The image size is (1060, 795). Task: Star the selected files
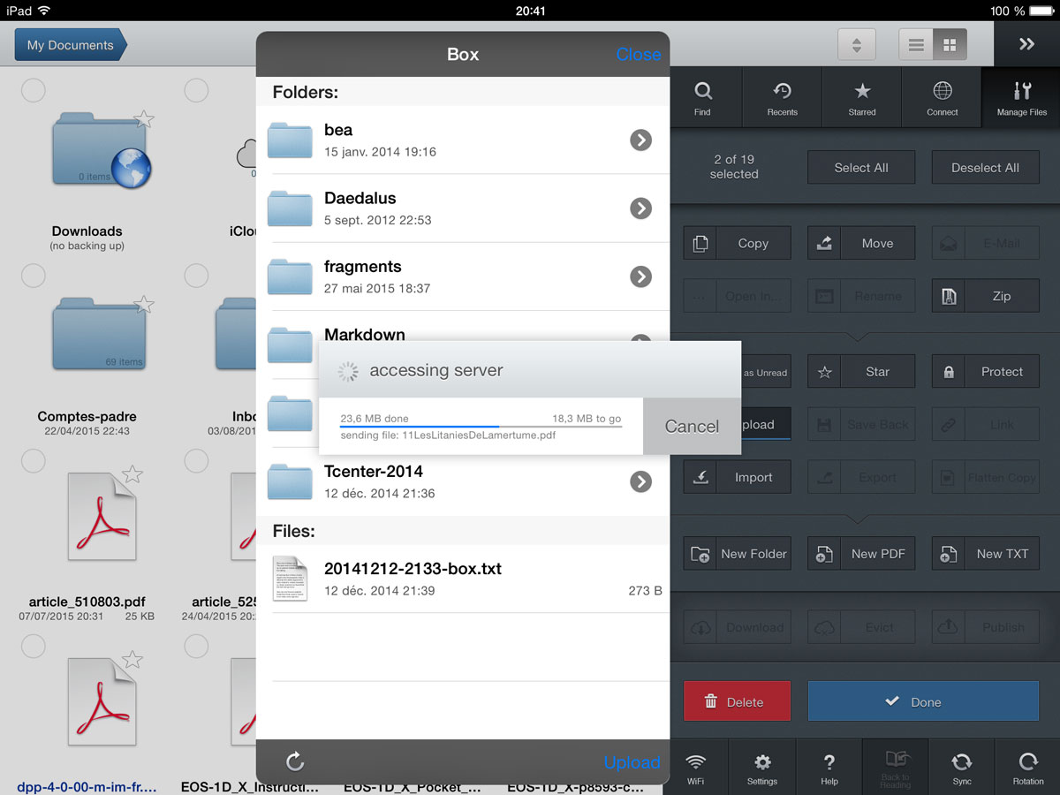[861, 372]
